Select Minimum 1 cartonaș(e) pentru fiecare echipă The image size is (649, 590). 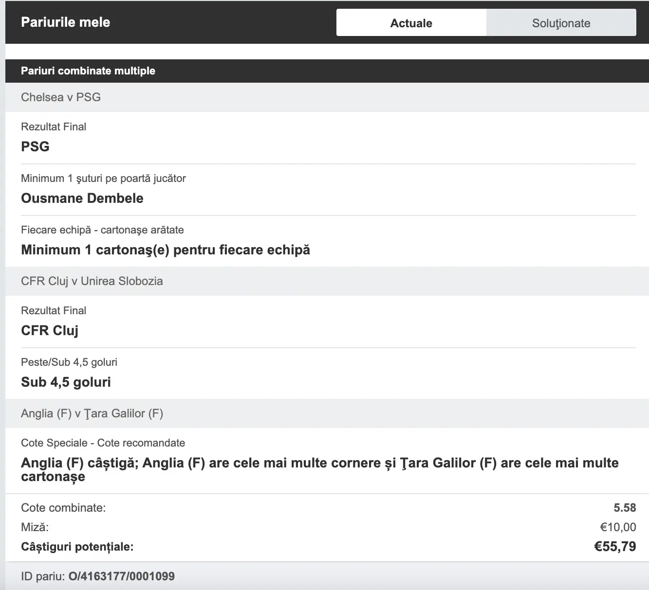coord(166,250)
